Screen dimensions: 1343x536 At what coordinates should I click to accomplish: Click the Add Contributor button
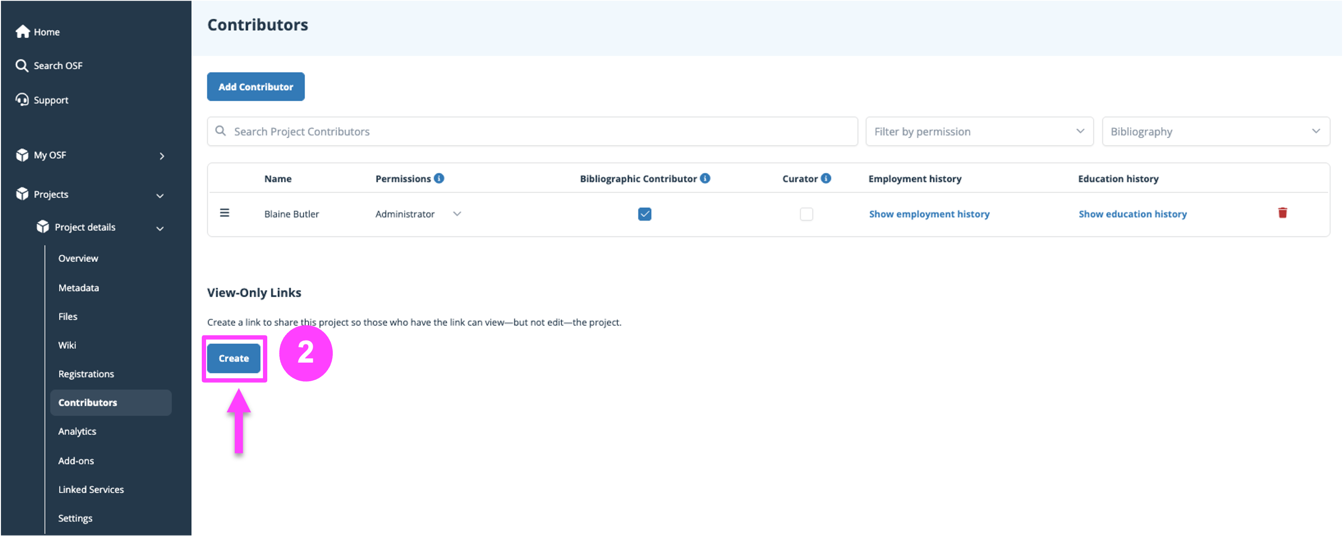coord(255,86)
